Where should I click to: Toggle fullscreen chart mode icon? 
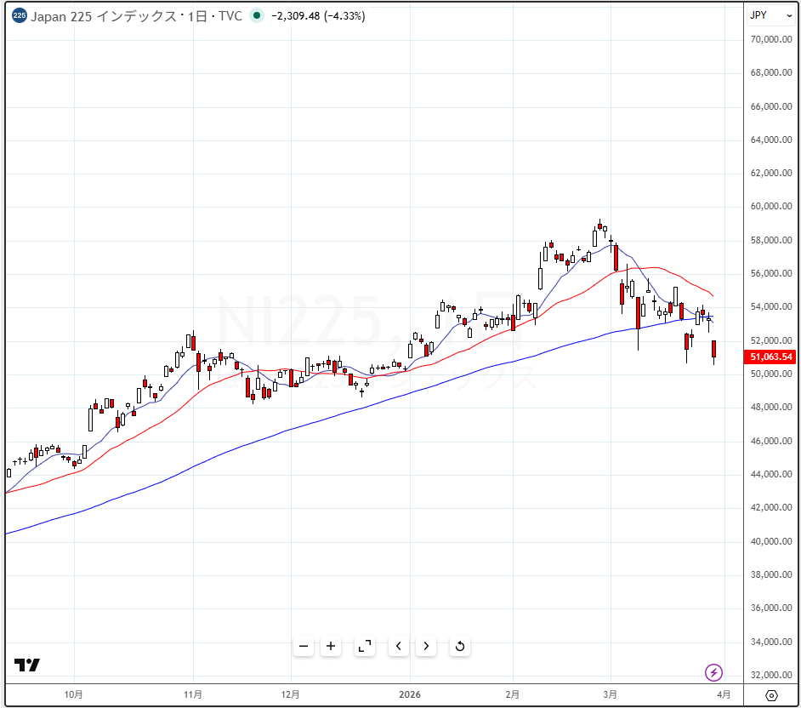pos(364,646)
